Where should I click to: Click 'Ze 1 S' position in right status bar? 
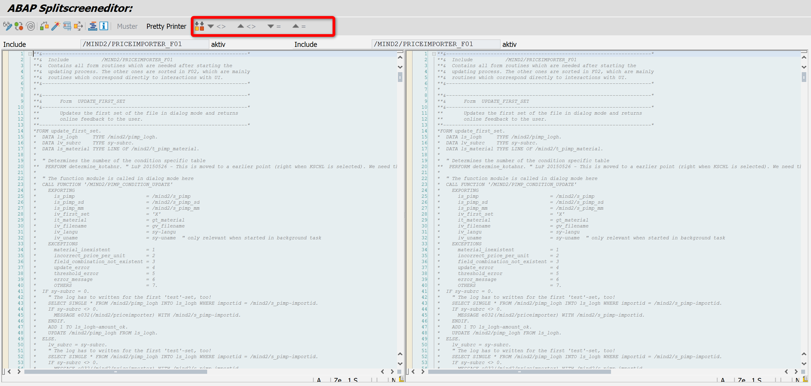click(x=750, y=380)
